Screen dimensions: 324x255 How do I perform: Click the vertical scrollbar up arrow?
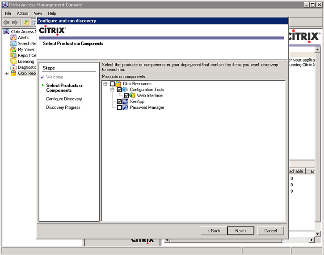point(317,49)
